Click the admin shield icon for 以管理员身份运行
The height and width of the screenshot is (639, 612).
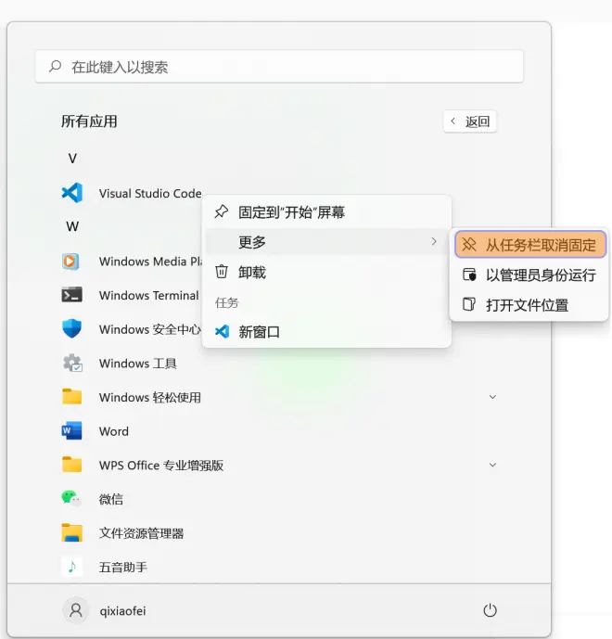[x=469, y=275]
